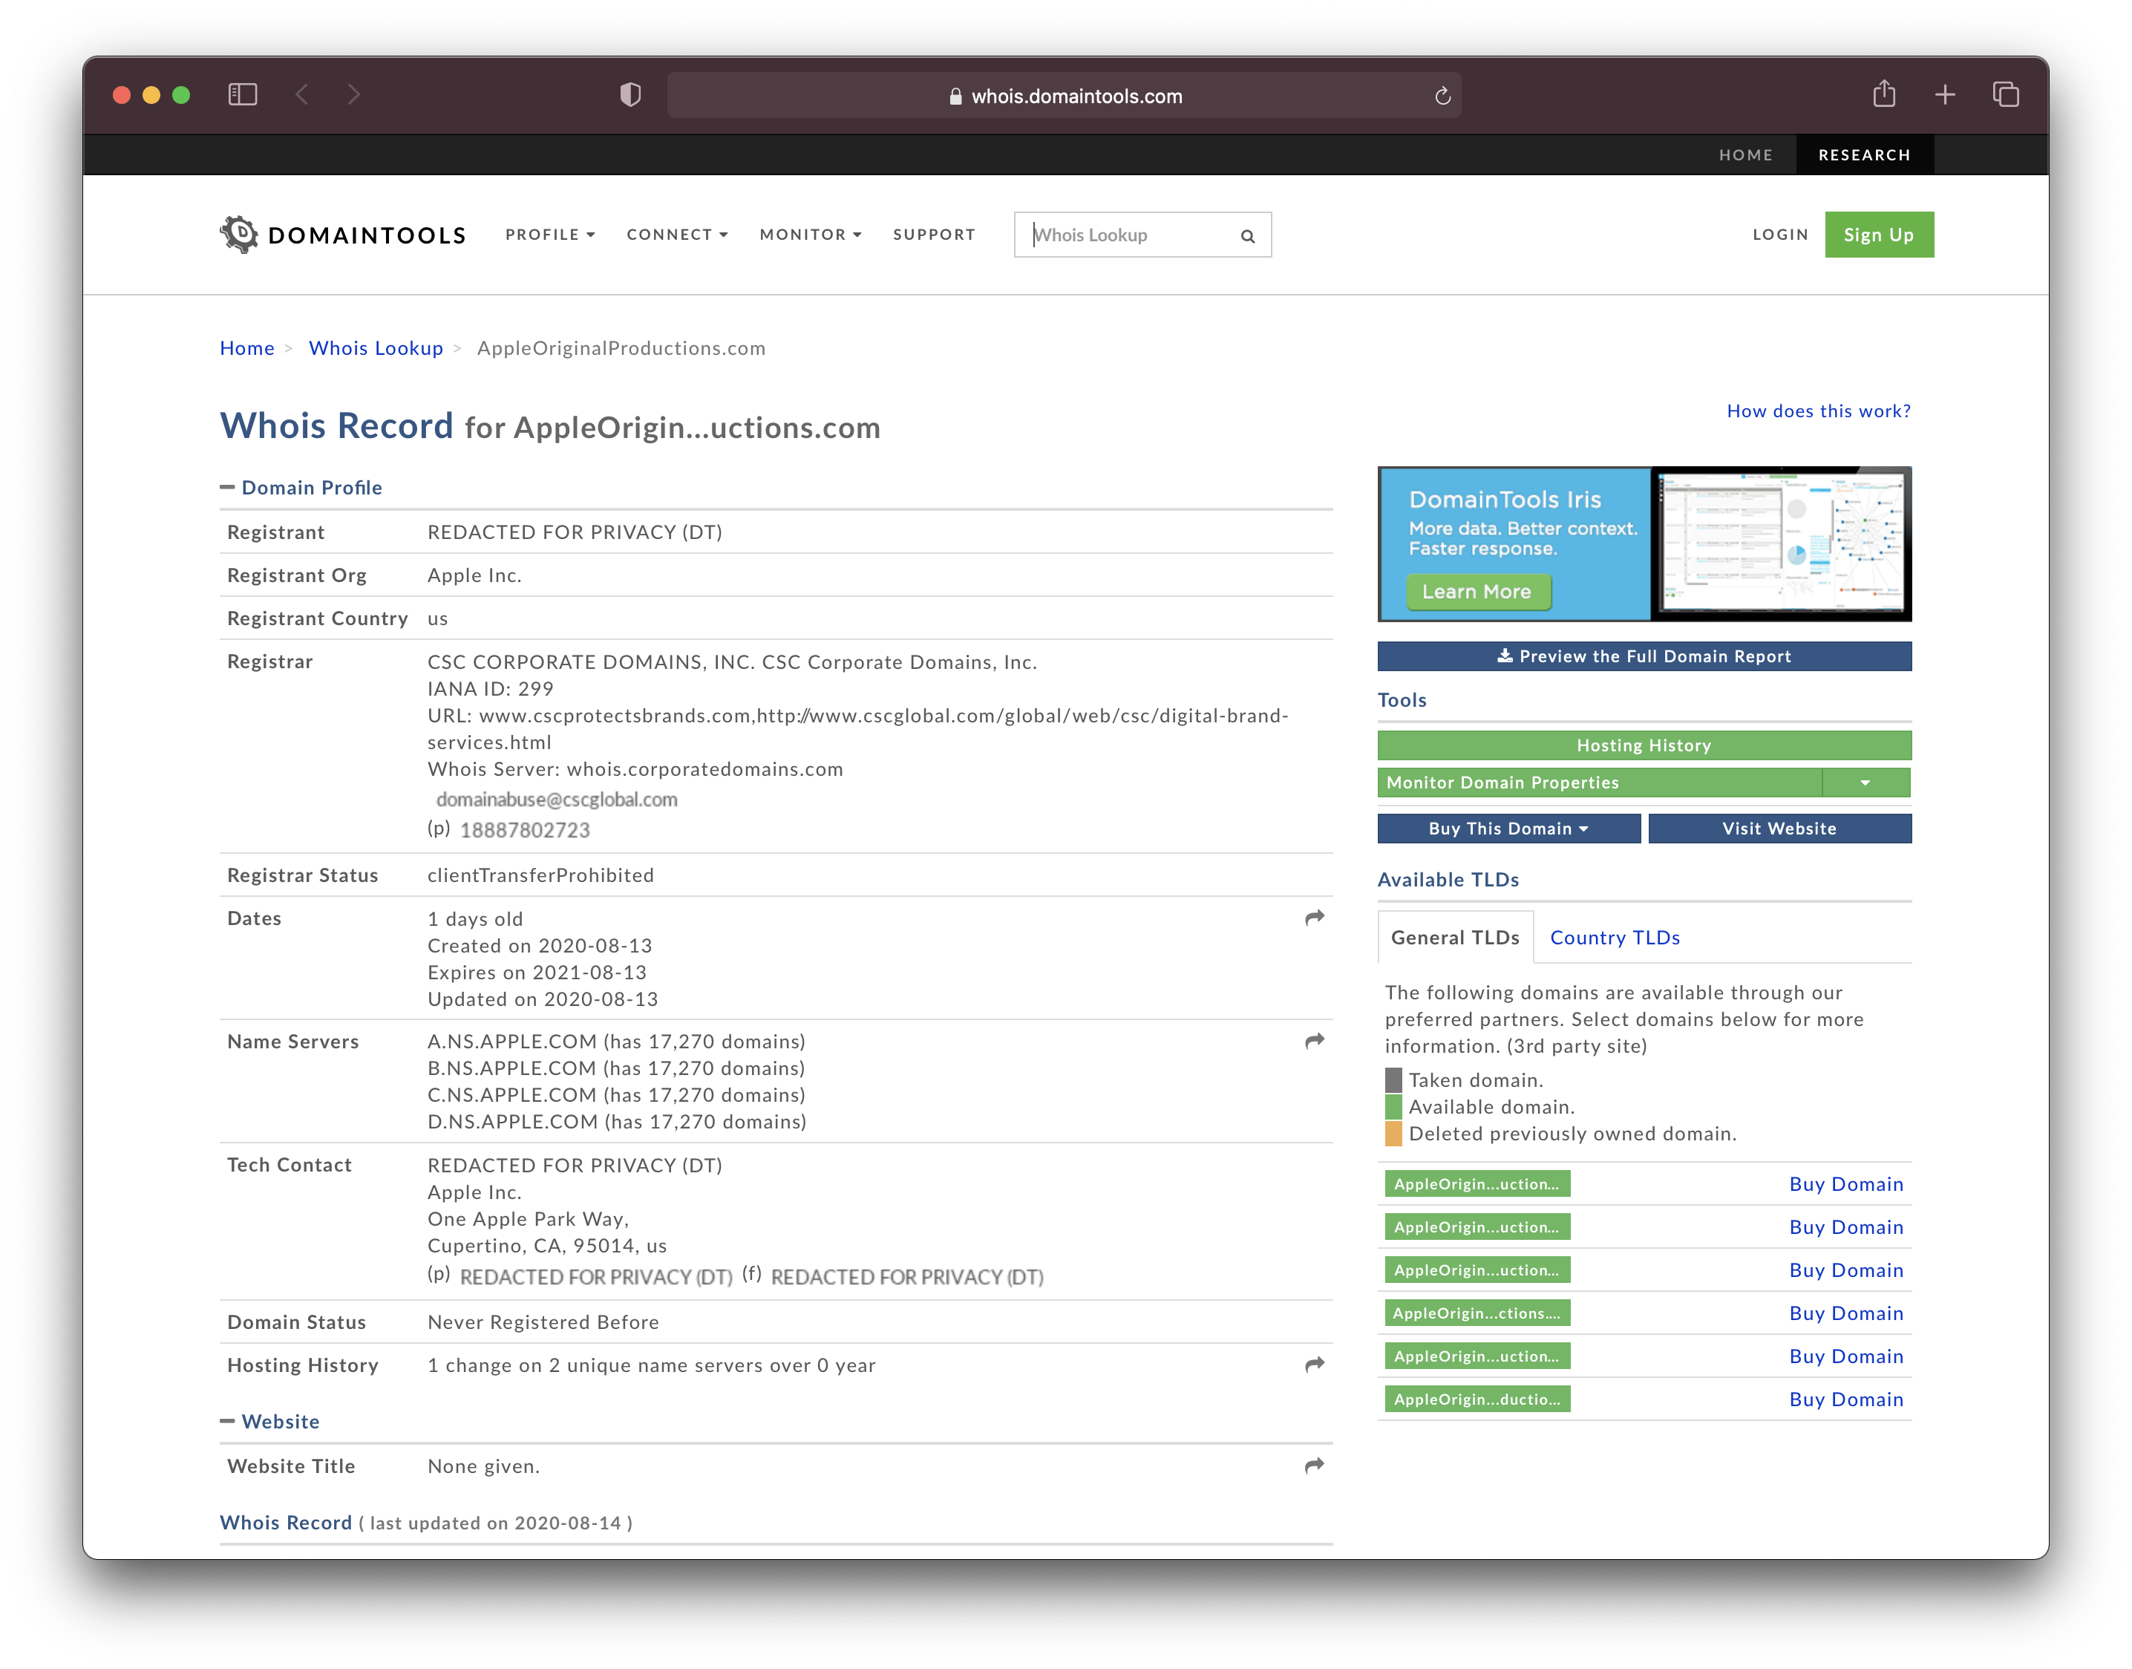Open the Safari share icon

coord(1884,94)
